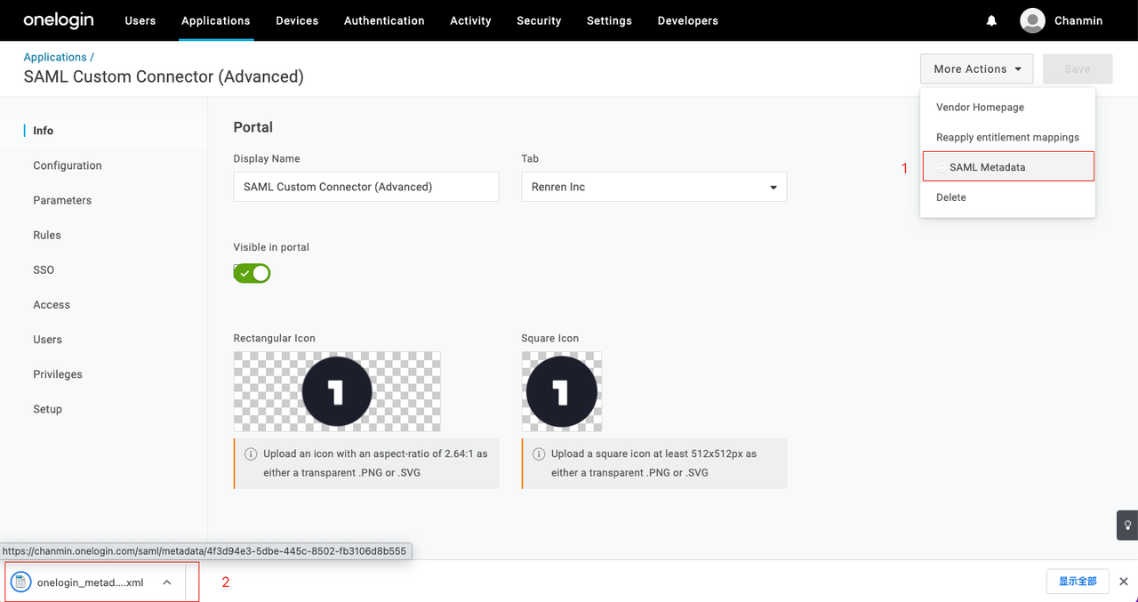Open the Tab dropdown showing Renren Inc
Image resolution: width=1138 pixels, height=602 pixels.
(653, 188)
